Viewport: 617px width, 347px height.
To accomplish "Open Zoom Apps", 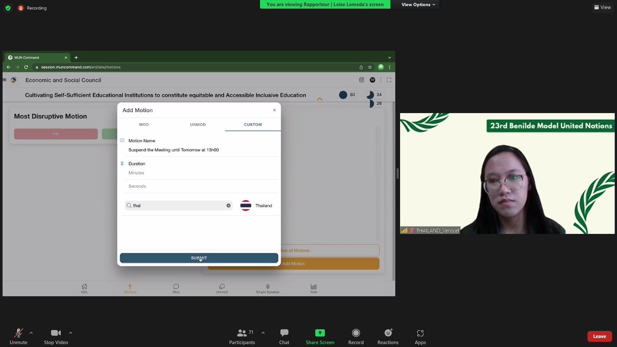I will (420, 337).
